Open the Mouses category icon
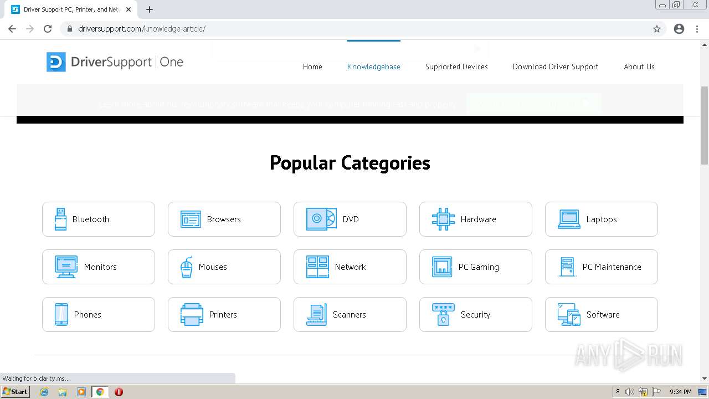 pyautogui.click(x=187, y=267)
